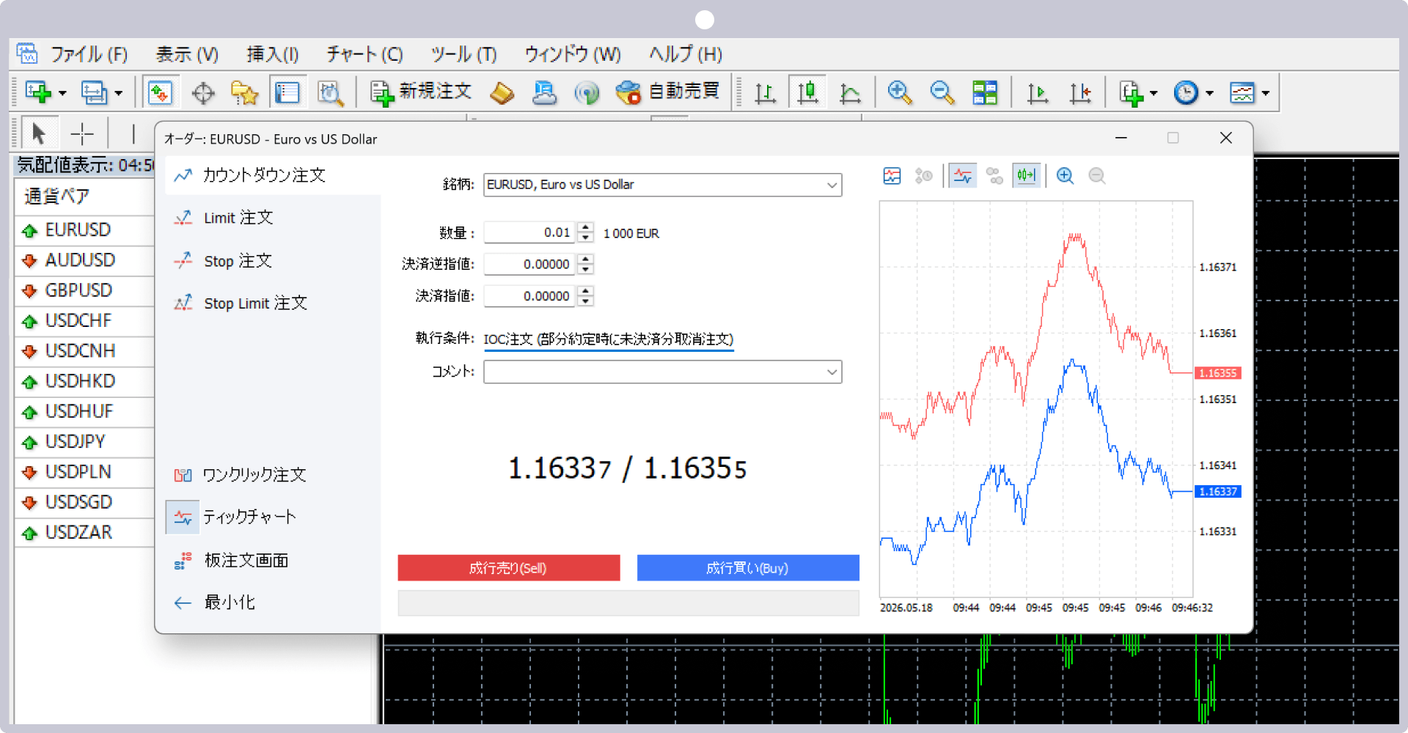The height and width of the screenshot is (733, 1408).
Task: Expand the templates dropdown arrow
Action: click(x=1265, y=93)
